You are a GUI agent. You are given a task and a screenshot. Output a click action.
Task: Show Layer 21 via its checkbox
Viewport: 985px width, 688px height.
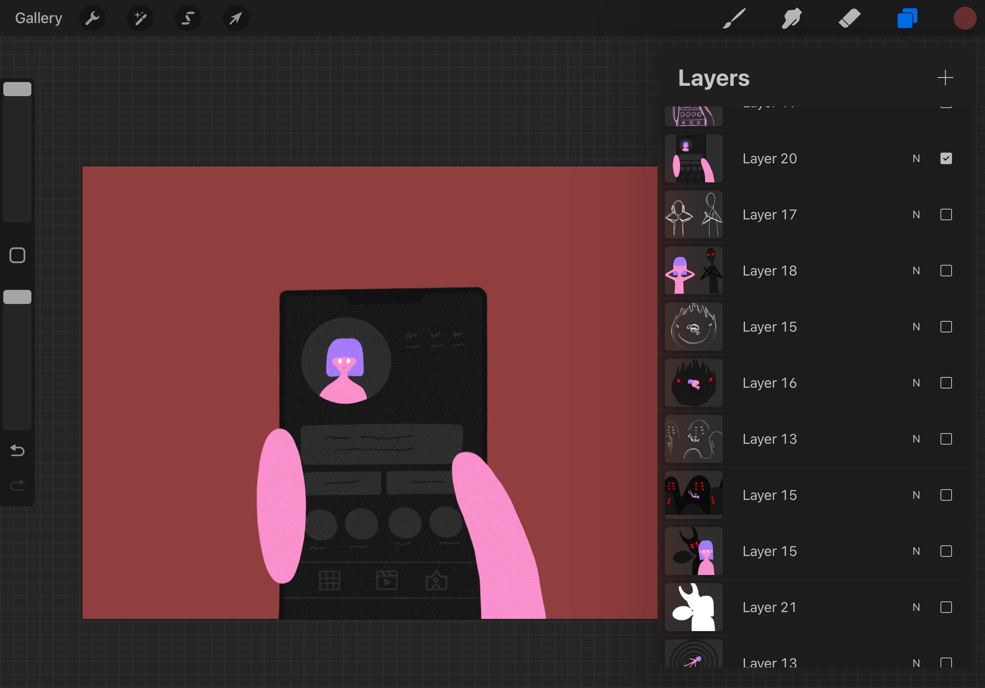pos(946,607)
